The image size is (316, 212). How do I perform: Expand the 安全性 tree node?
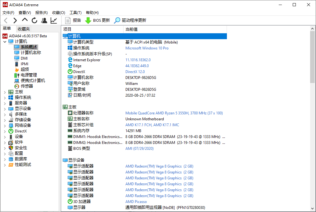click(5, 148)
